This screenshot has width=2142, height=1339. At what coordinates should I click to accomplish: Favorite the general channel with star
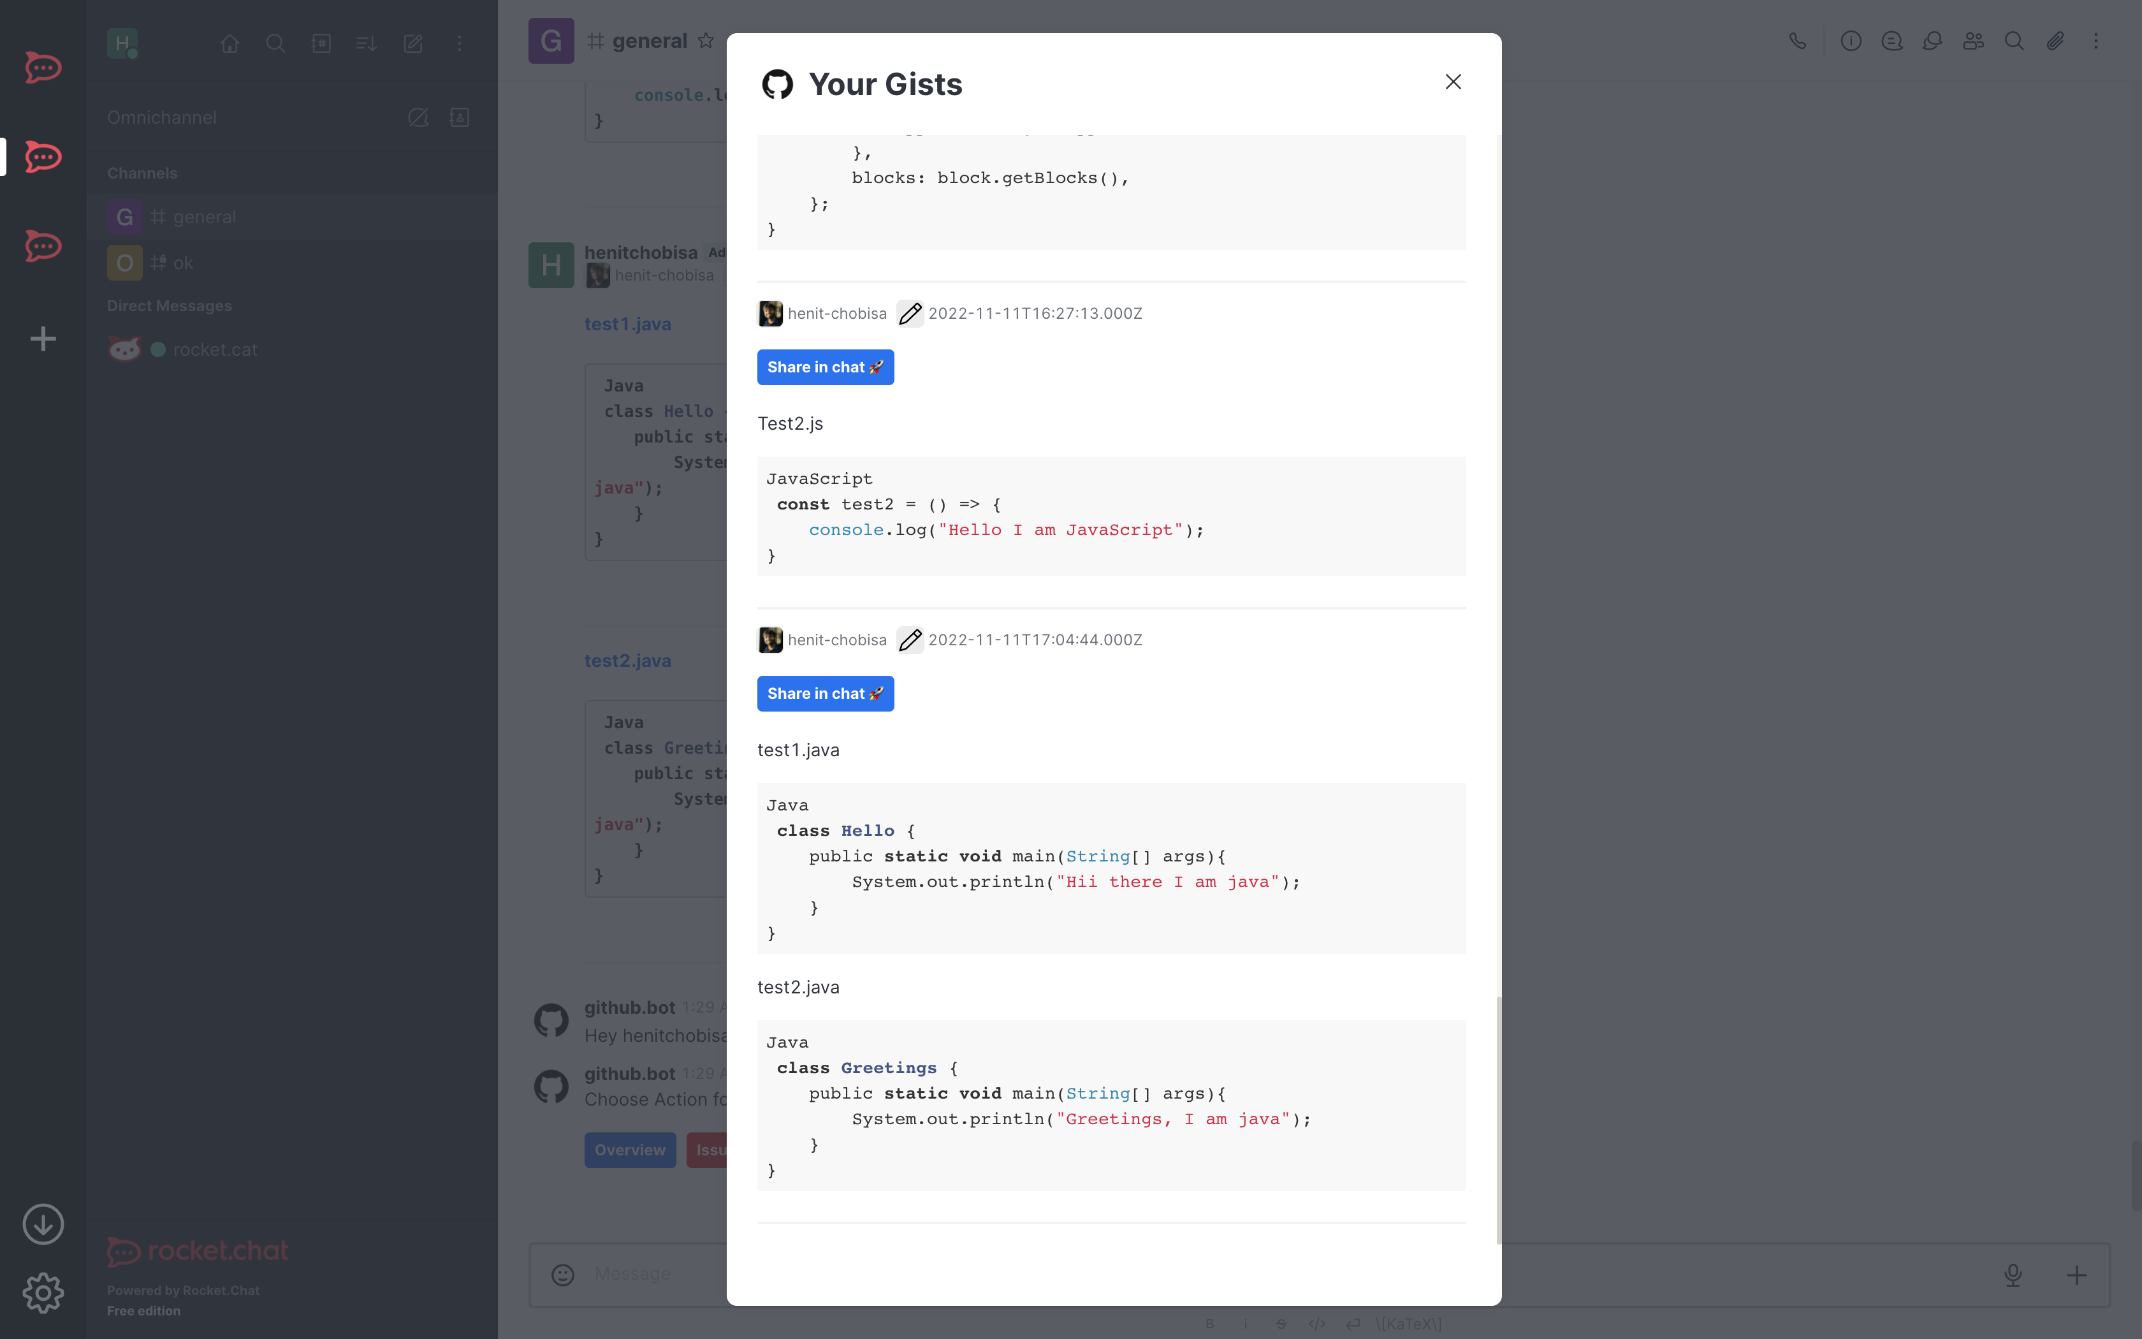tap(706, 41)
